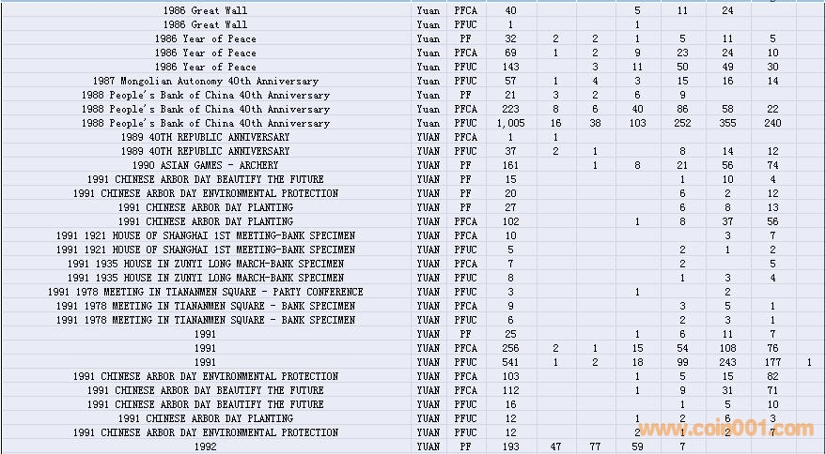Viewport: 826px width, 454px height.
Task: Select the 143 cell for Year of Peace
Action: tap(510, 67)
